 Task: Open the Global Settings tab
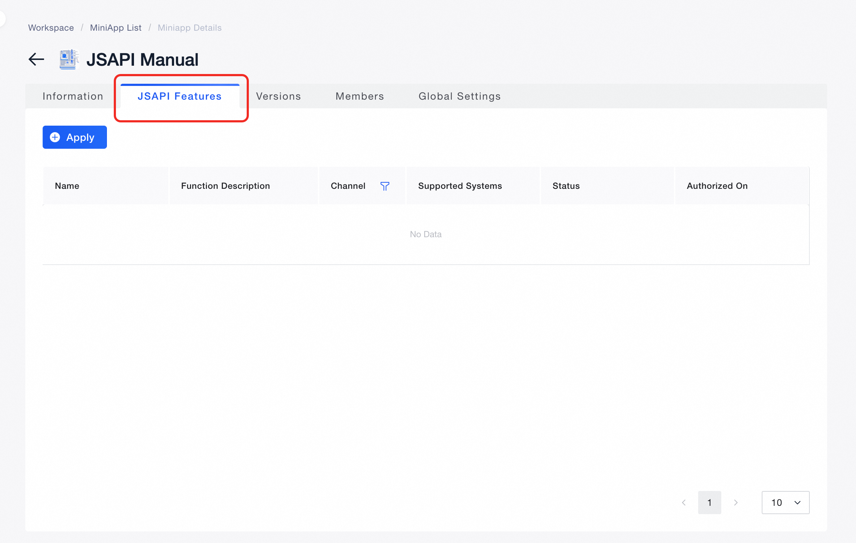click(x=459, y=96)
